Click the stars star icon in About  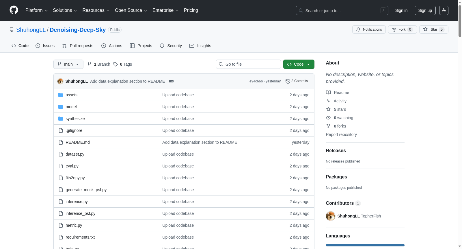coord(328,109)
